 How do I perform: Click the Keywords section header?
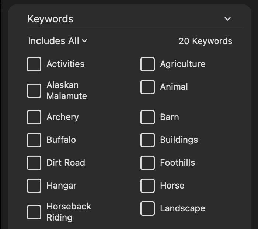tap(50, 19)
